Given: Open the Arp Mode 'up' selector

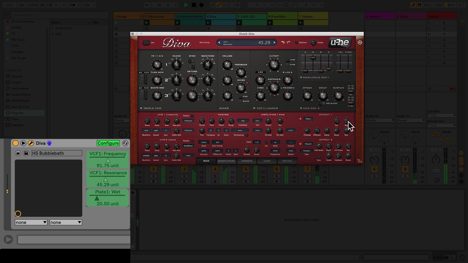Looking at the screenshot, I should click(x=275, y=142).
